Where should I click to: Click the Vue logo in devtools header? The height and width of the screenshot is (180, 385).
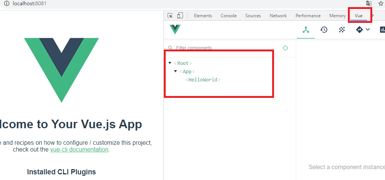pyautogui.click(x=175, y=29)
